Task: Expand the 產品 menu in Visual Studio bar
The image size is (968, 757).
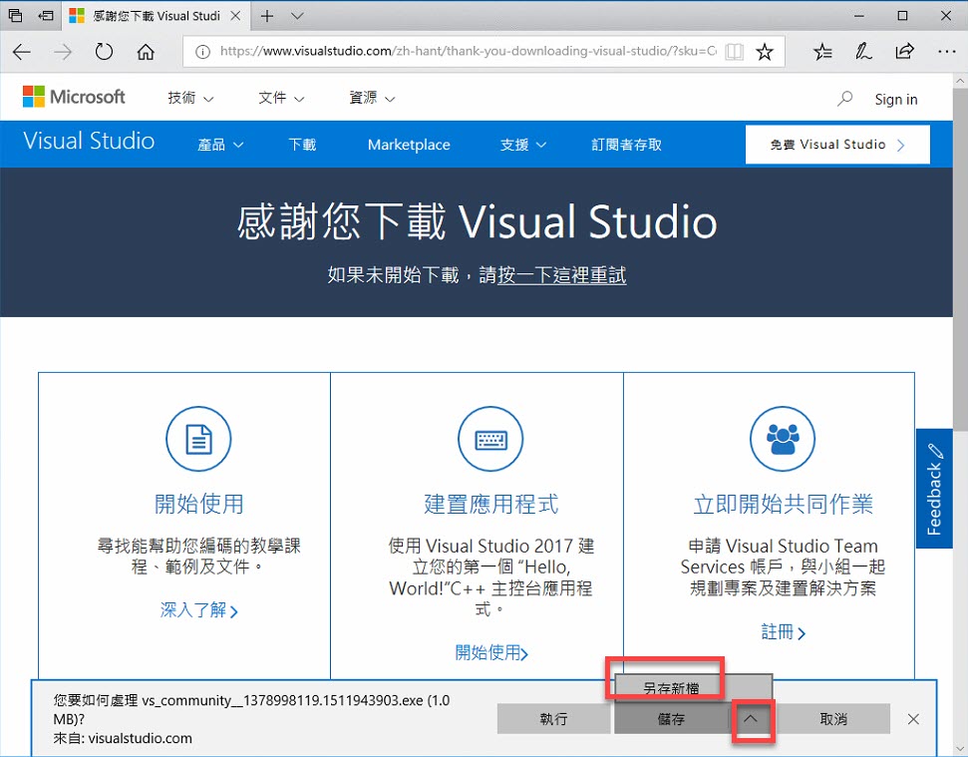Action: (220, 145)
